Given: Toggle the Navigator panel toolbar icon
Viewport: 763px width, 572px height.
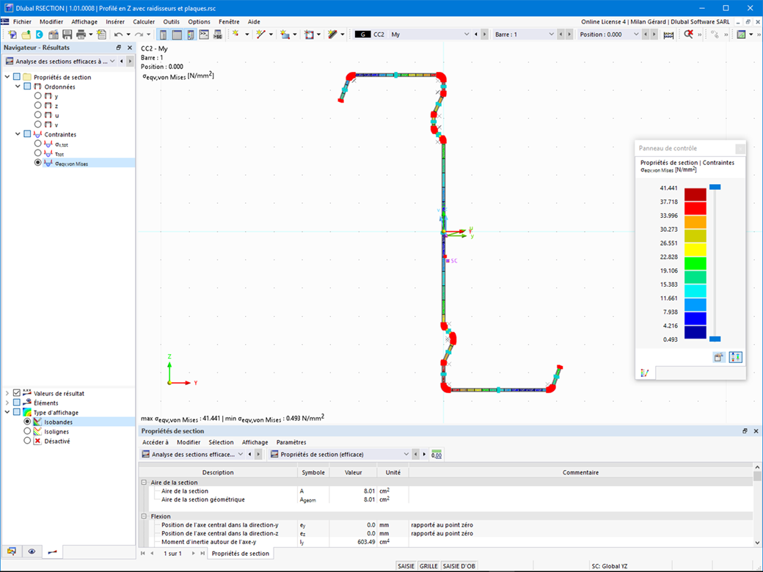Looking at the screenshot, I should [163, 34].
